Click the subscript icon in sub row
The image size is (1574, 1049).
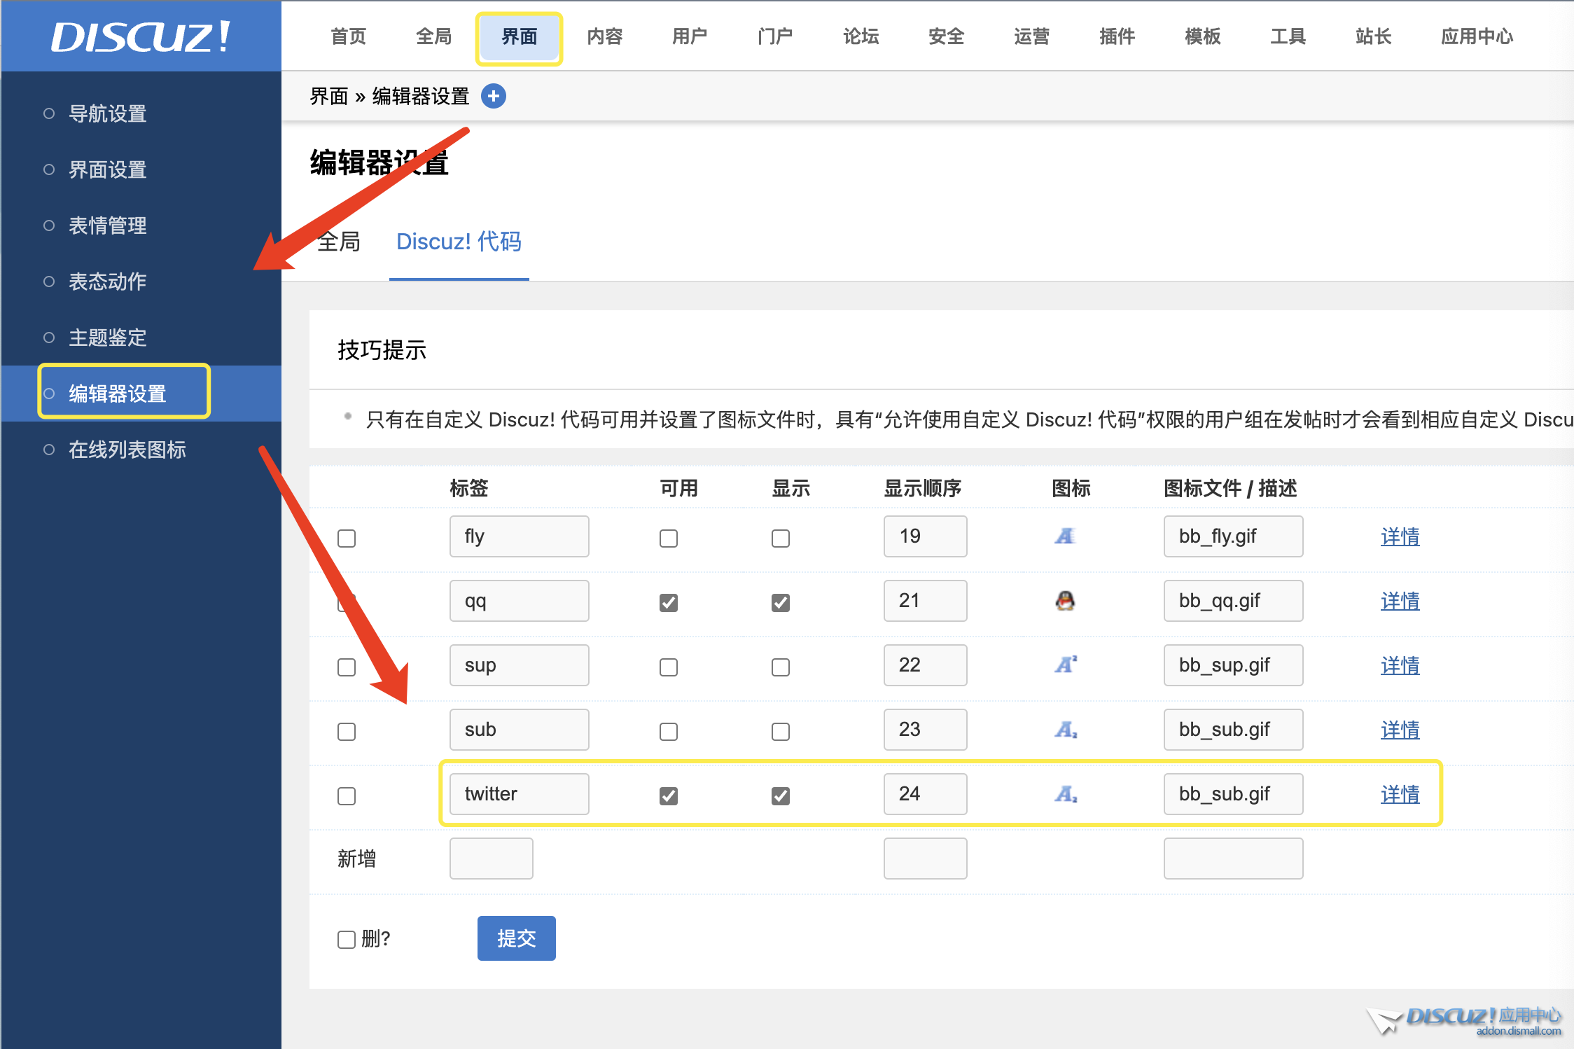1065,730
